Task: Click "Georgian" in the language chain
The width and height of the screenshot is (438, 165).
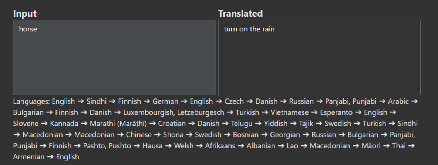Action: [285, 135]
